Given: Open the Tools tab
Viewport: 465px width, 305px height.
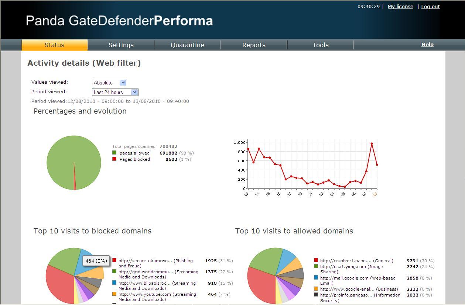Looking at the screenshot, I should click(320, 45).
